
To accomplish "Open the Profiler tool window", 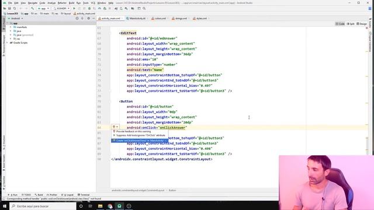I will tap(52, 195).
